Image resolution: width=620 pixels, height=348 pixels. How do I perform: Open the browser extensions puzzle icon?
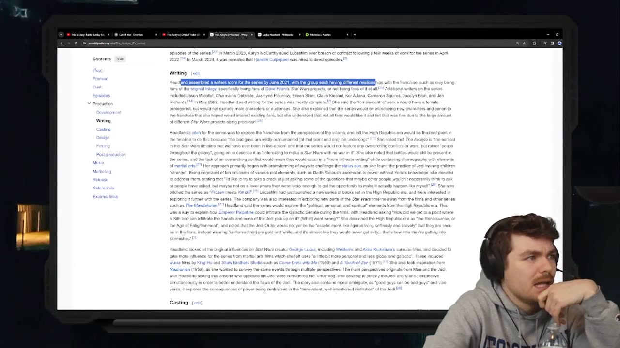[534, 43]
